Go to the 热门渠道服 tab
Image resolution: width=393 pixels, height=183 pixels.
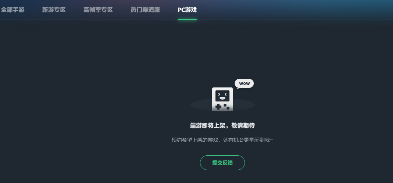tap(145, 10)
